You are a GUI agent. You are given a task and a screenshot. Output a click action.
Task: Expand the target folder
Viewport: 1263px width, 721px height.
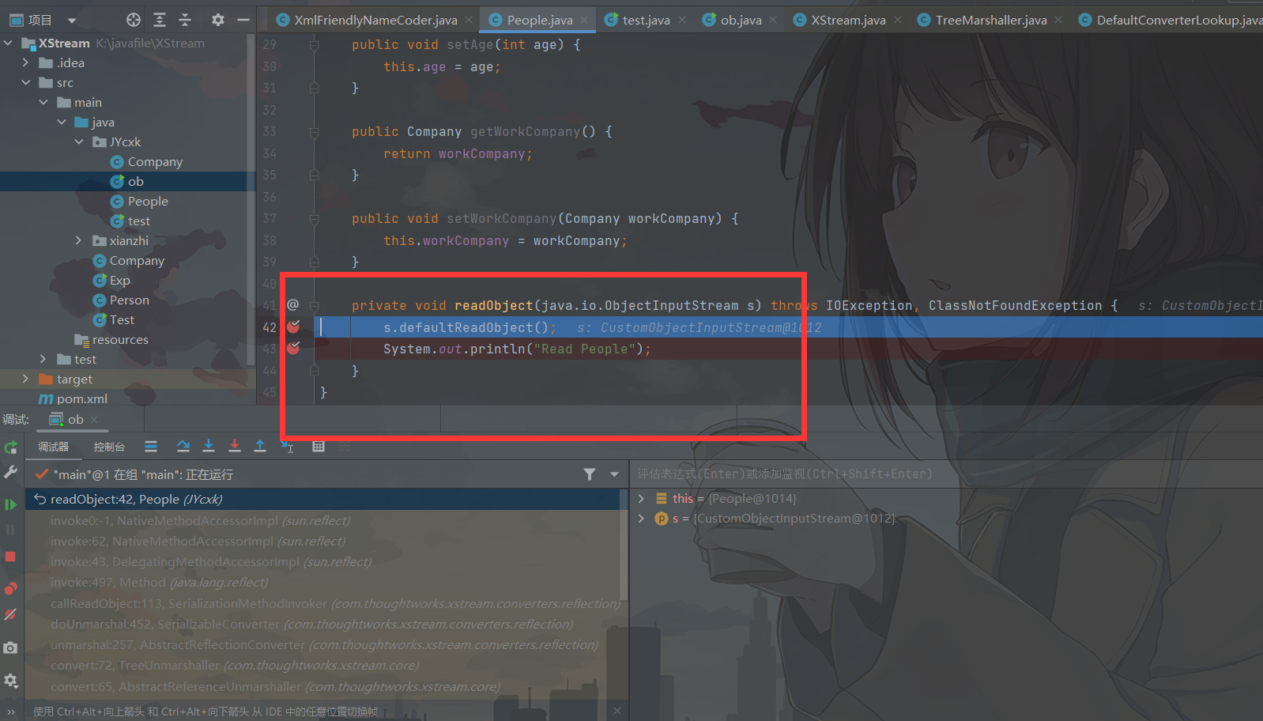point(25,379)
